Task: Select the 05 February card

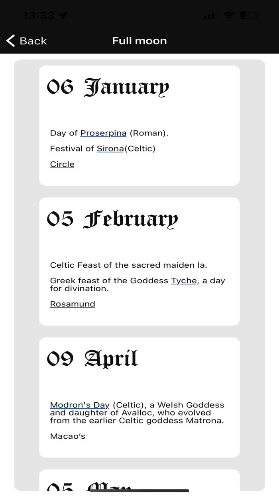Action: [x=139, y=260]
